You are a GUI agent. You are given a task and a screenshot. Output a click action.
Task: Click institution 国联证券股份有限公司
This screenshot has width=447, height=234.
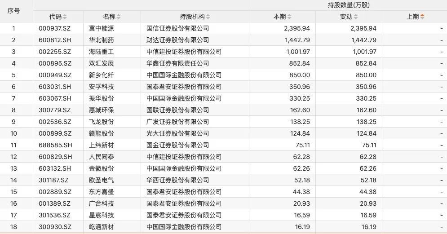coord(177,110)
